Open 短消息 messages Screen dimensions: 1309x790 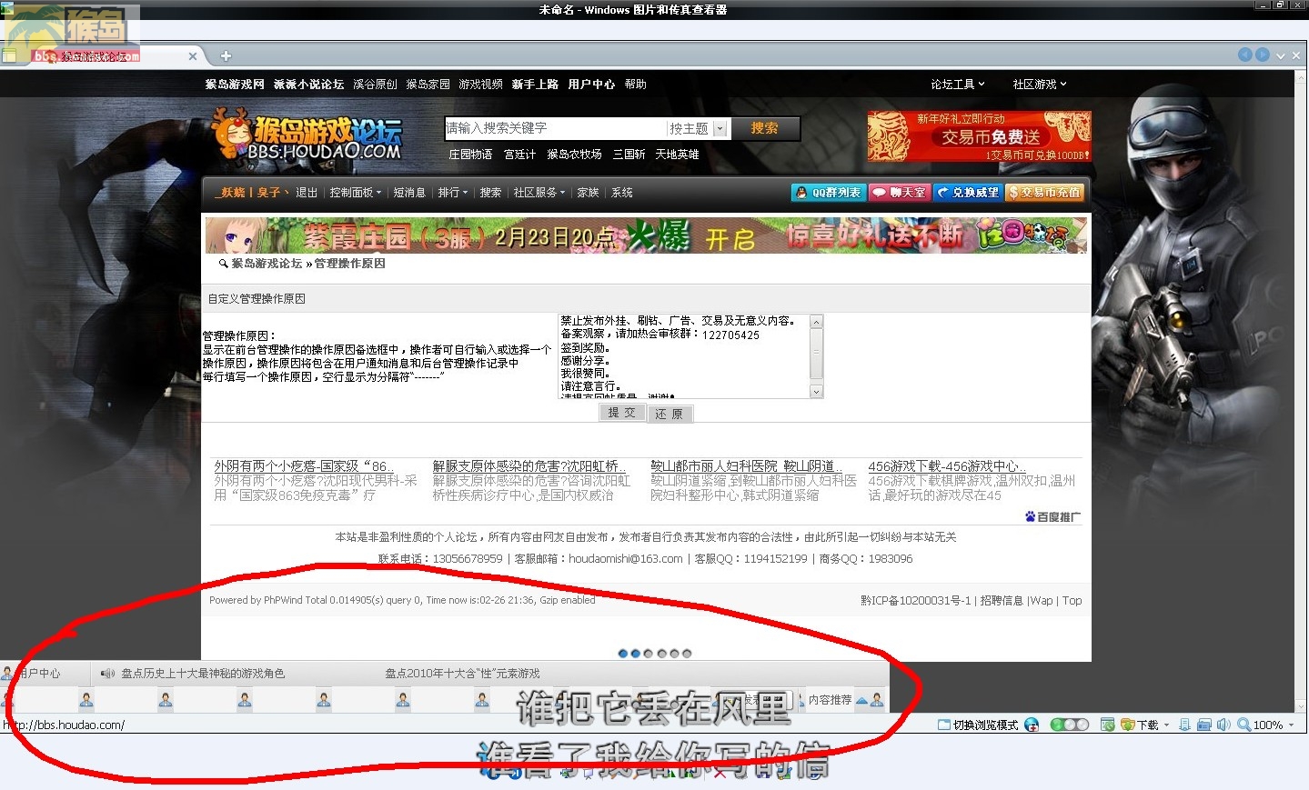(x=409, y=193)
